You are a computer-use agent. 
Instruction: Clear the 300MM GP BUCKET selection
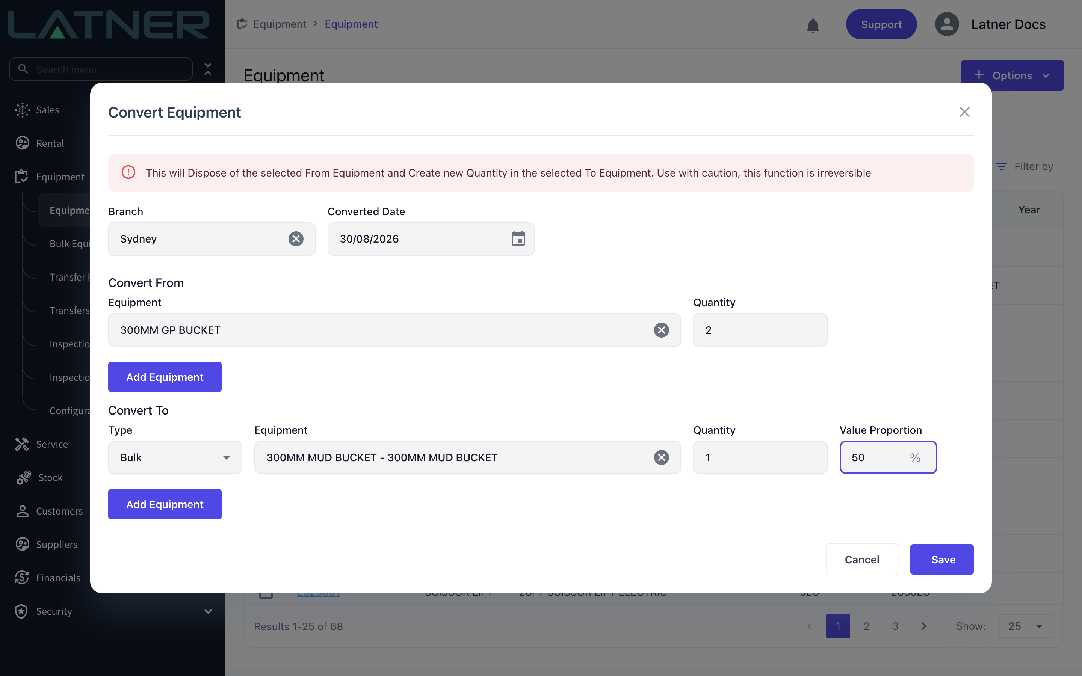pyautogui.click(x=661, y=330)
